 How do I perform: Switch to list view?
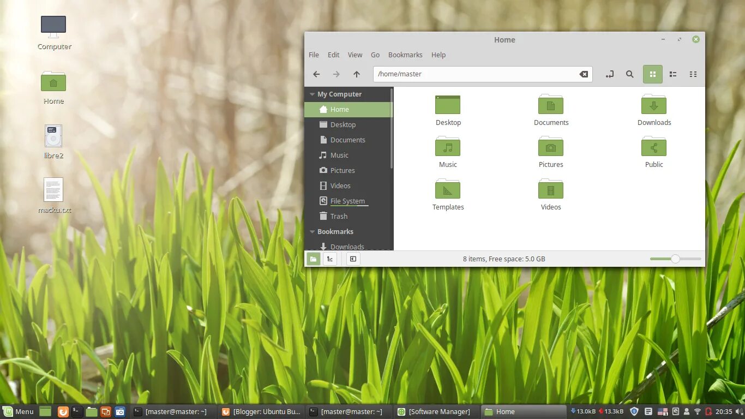pyautogui.click(x=673, y=74)
